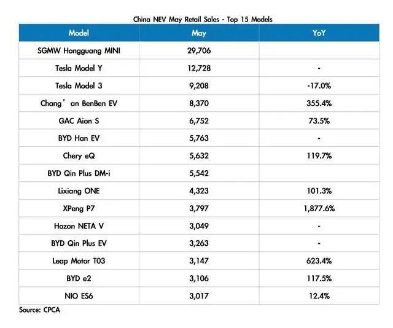Click the XPeng P7 YoY value 1,877.6%
Image resolution: width=393 pixels, height=328 pixels.
(x=319, y=208)
